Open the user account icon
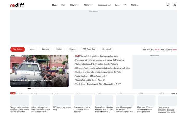 click(175, 5)
